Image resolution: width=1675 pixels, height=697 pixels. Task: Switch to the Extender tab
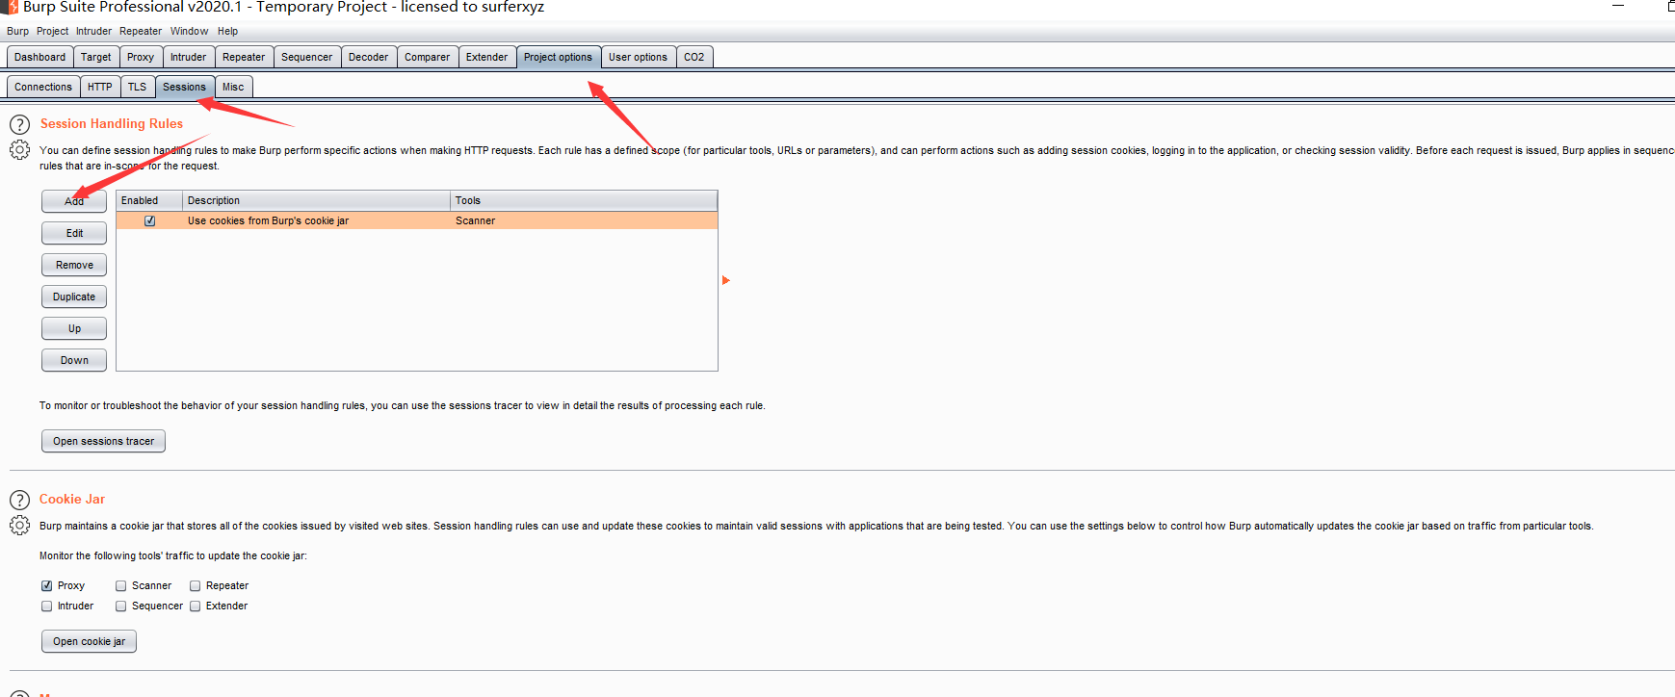point(487,57)
